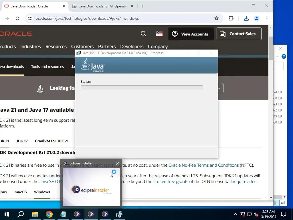This screenshot has height=220, width=293.
Task: Open the network tray icon
Action: pyautogui.click(x=249, y=214)
